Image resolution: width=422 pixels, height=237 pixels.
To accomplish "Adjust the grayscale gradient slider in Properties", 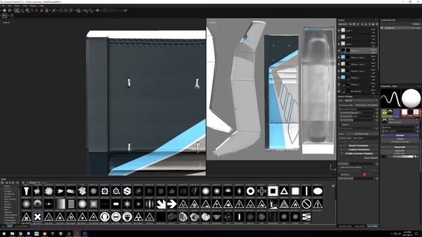I will (398, 157).
